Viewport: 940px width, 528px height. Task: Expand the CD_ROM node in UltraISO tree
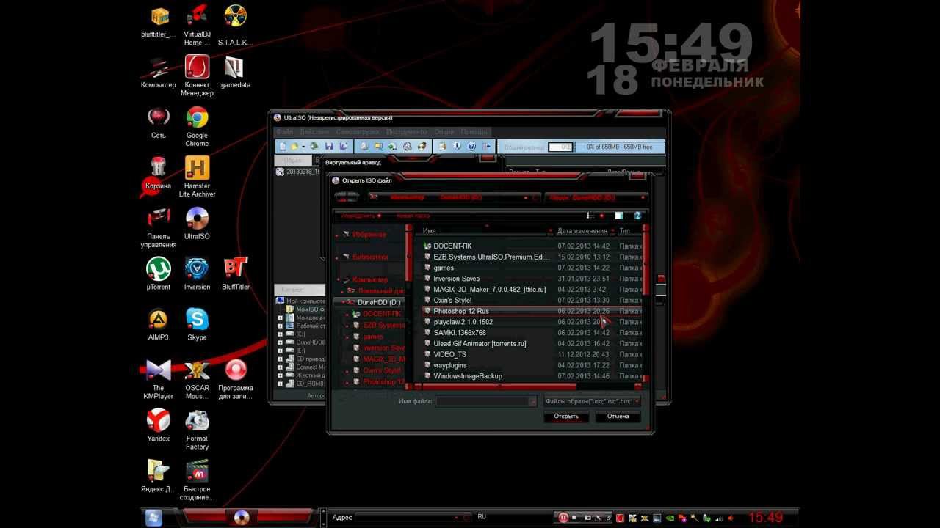[x=281, y=384]
